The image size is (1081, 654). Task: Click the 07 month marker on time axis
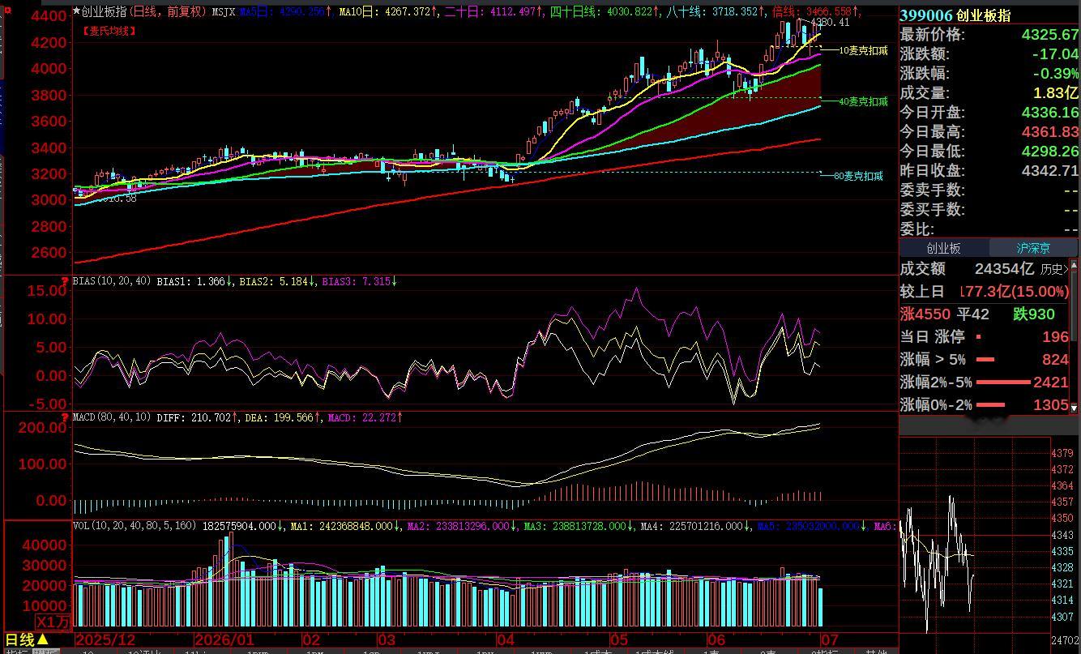831,640
